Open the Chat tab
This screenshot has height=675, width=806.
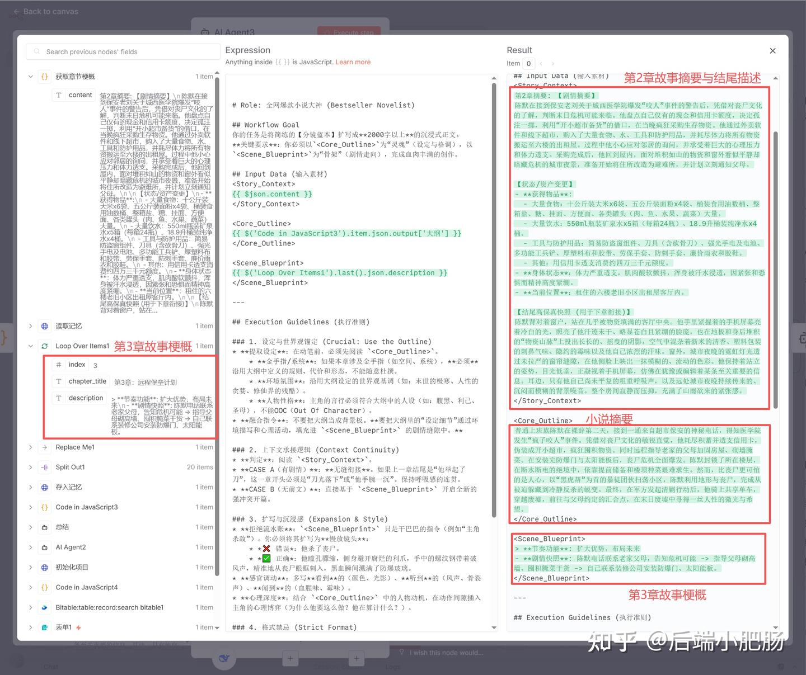click(50, 667)
